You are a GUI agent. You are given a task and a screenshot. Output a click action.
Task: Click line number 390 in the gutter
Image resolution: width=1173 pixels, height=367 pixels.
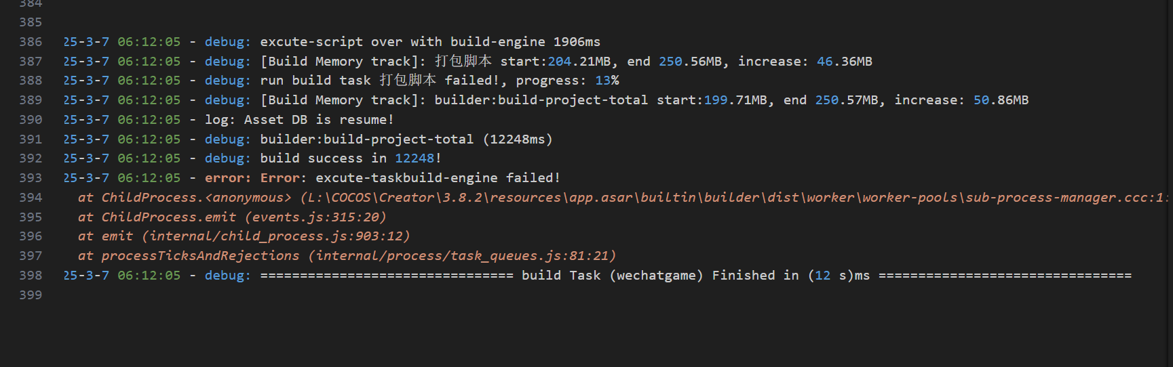tap(31, 120)
